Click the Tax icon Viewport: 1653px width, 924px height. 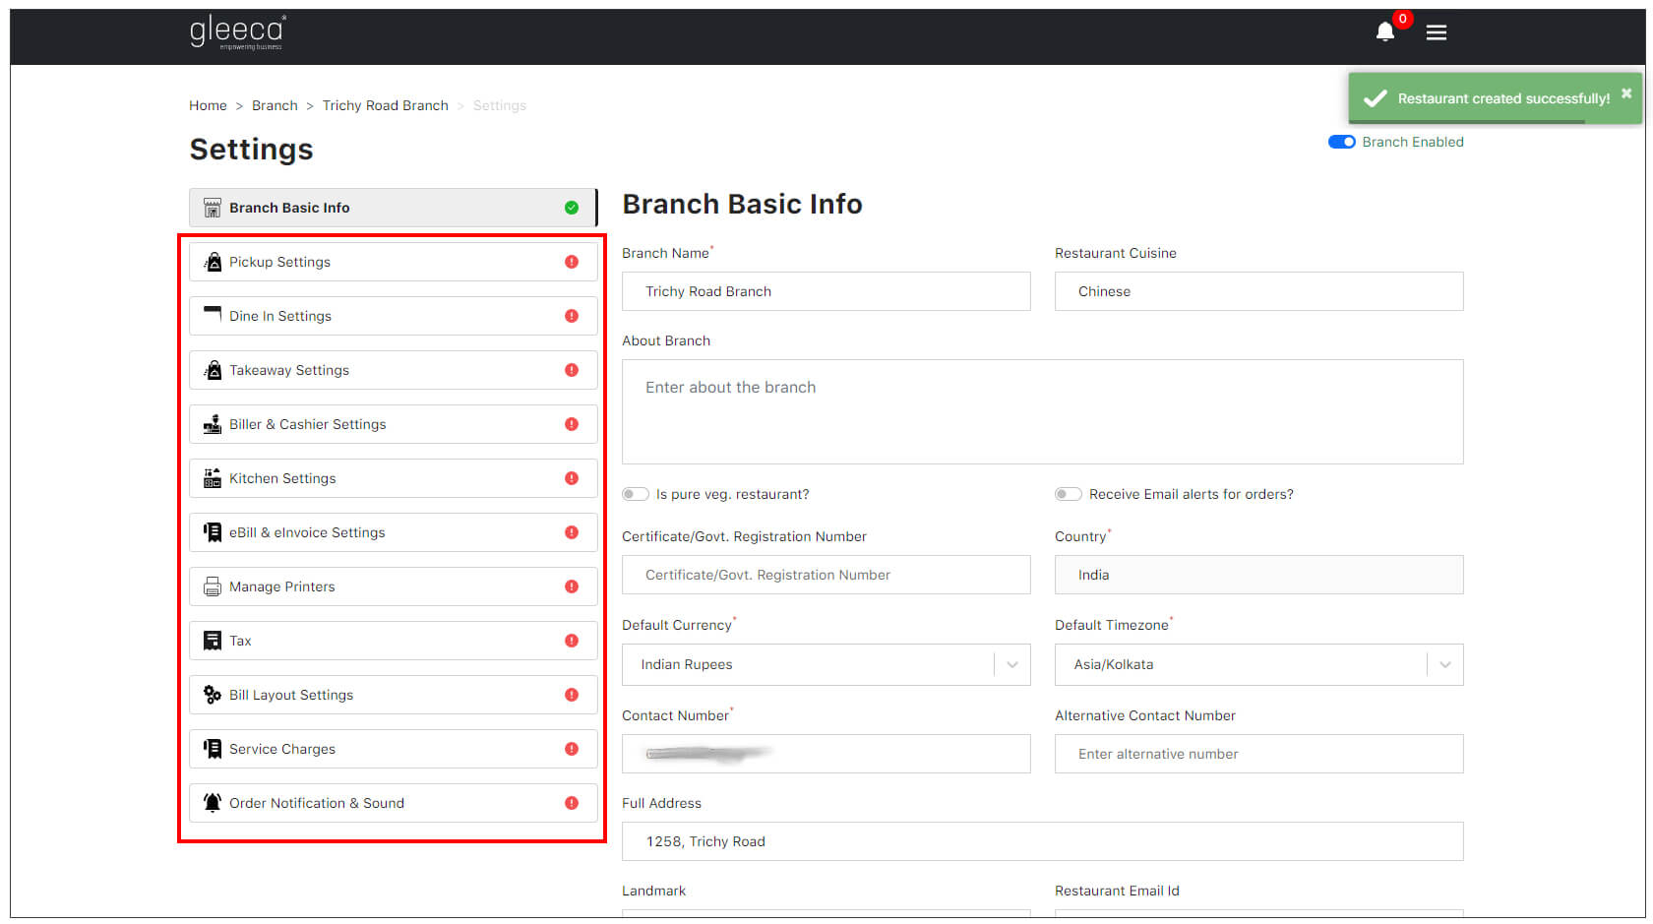213,641
